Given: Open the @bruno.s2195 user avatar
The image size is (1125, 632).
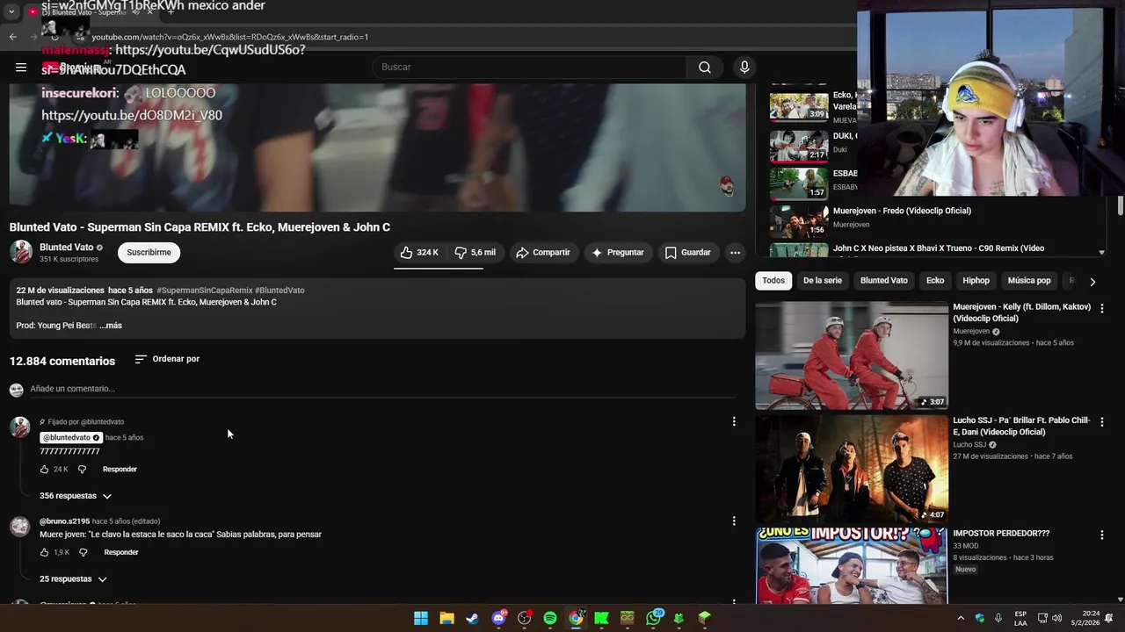Looking at the screenshot, I should tap(19, 527).
